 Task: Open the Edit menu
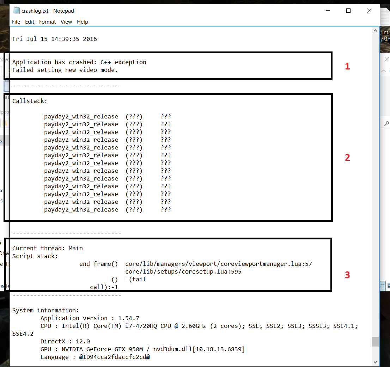pos(30,22)
